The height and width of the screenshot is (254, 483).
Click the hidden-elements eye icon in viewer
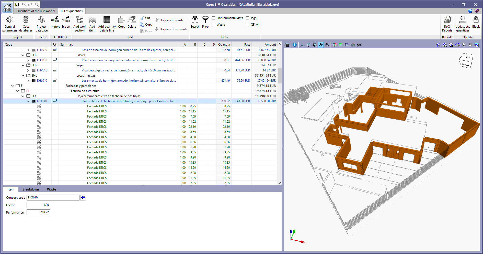(359, 45)
